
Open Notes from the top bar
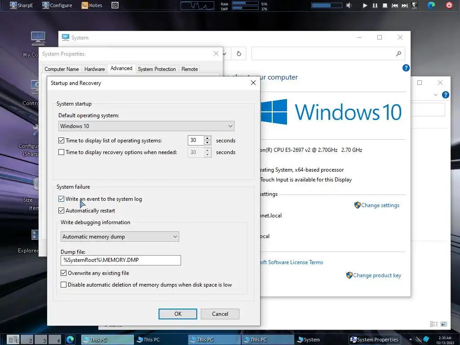click(92, 5)
